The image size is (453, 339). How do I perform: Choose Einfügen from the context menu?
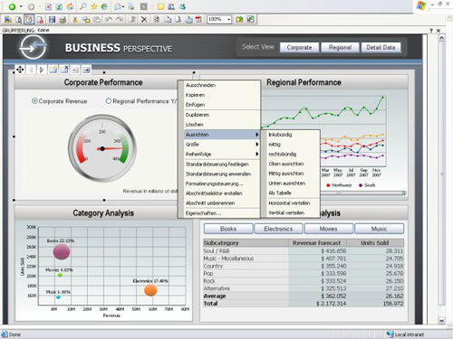(222, 105)
